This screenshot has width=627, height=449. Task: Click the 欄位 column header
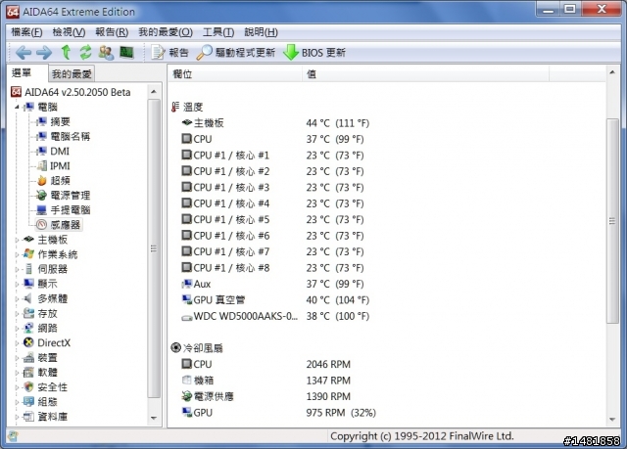(235, 73)
